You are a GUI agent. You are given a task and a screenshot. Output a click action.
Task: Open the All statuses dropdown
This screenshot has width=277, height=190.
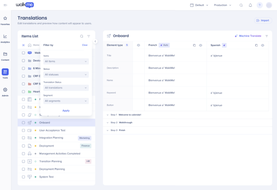click(66, 75)
